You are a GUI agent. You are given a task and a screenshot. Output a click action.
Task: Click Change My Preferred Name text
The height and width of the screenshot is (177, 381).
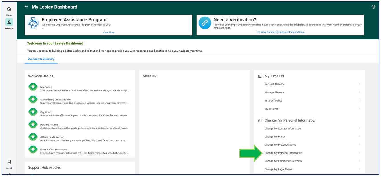coord(280,145)
